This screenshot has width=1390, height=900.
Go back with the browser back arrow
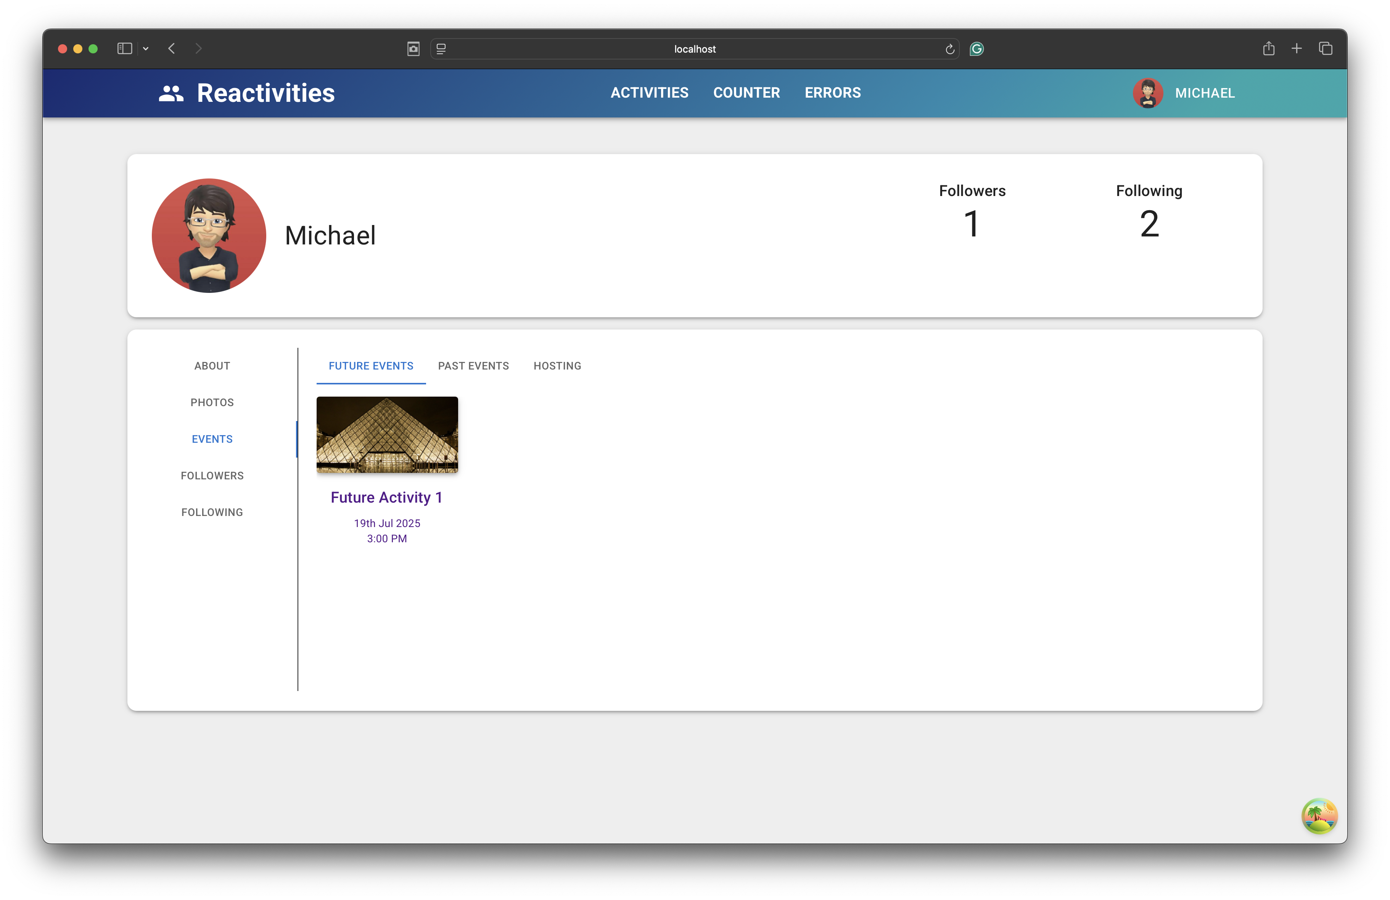point(172,48)
